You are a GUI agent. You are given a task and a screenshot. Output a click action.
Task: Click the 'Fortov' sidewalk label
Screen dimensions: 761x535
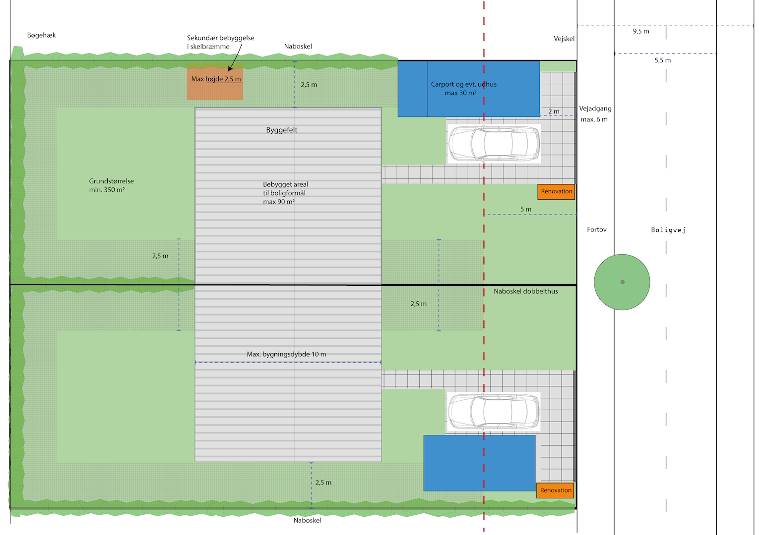[x=596, y=229]
